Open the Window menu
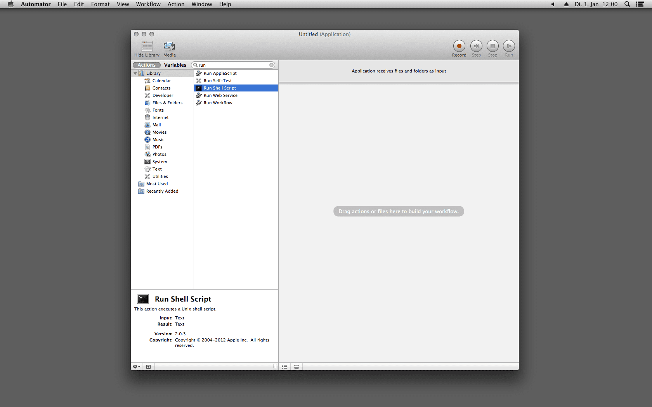Image resolution: width=652 pixels, height=407 pixels. tap(201, 4)
